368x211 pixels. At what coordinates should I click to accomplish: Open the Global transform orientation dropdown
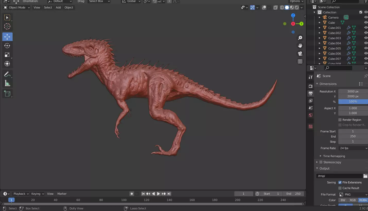click(x=131, y=1)
